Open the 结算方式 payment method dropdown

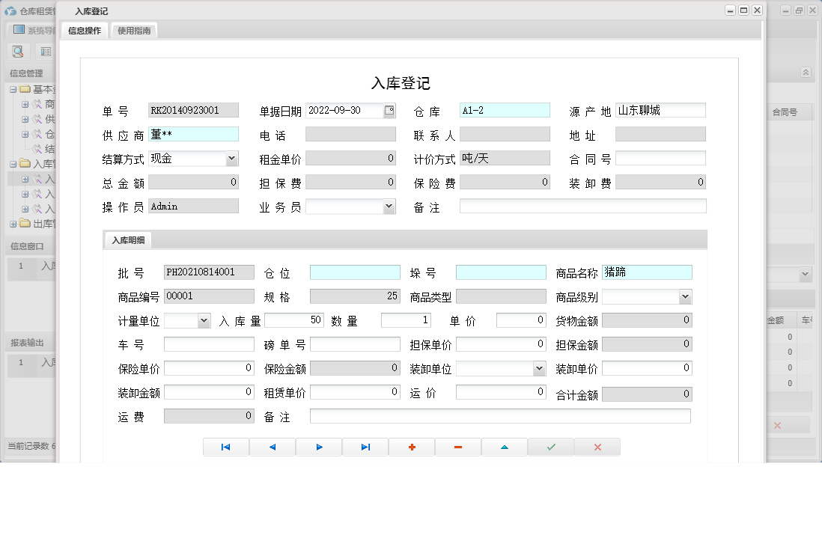click(233, 158)
